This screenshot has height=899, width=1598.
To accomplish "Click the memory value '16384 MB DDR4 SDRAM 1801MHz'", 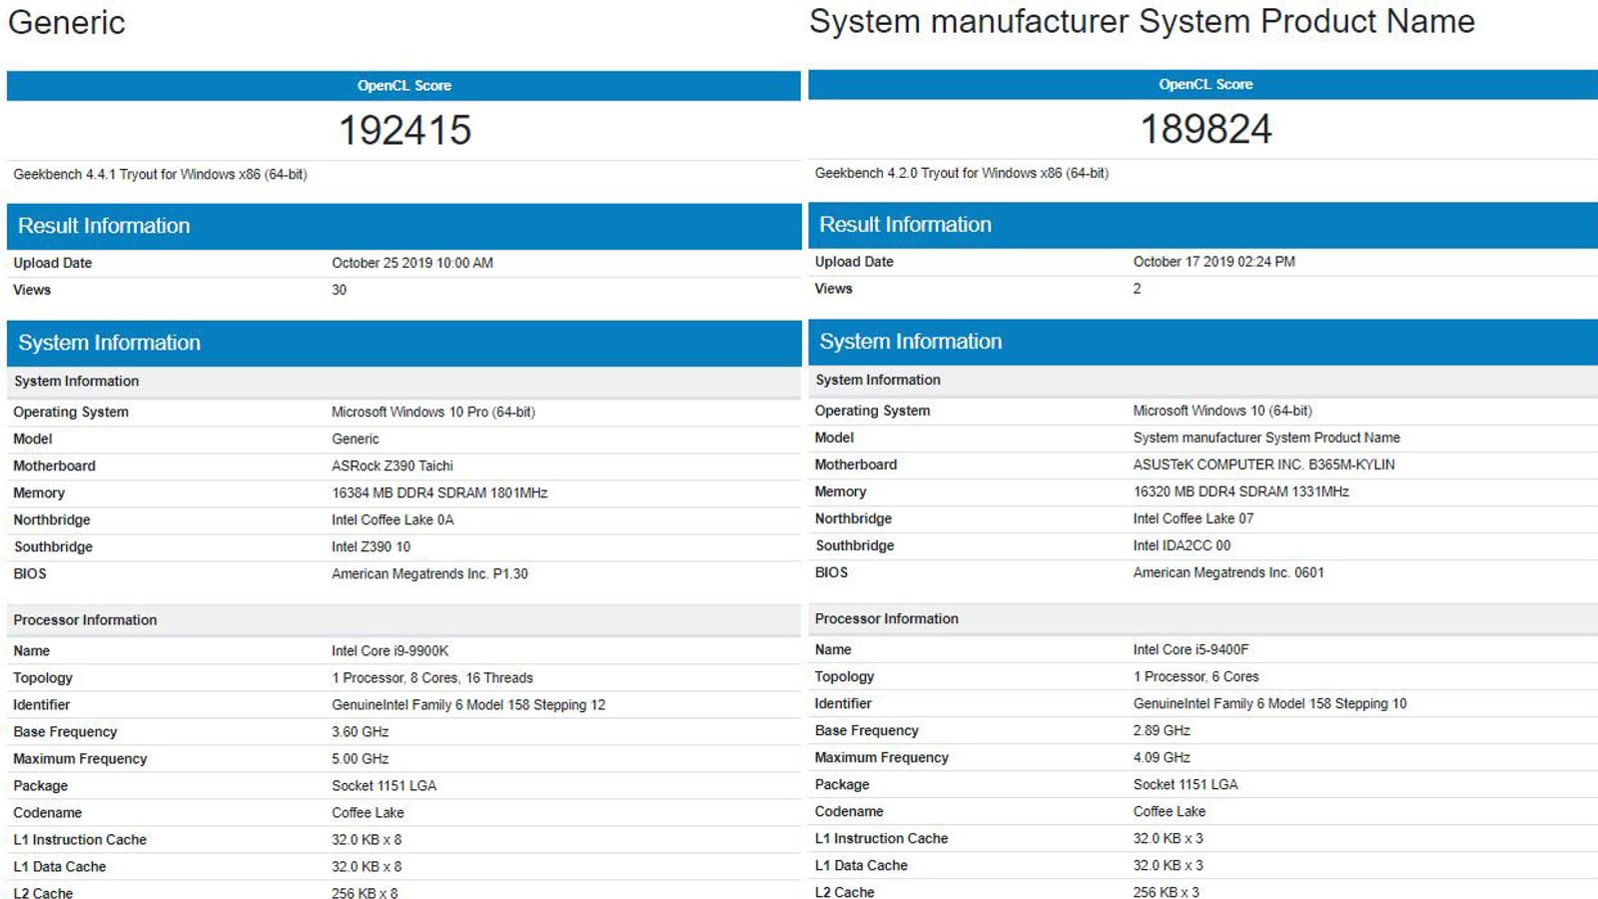I will click(x=439, y=492).
